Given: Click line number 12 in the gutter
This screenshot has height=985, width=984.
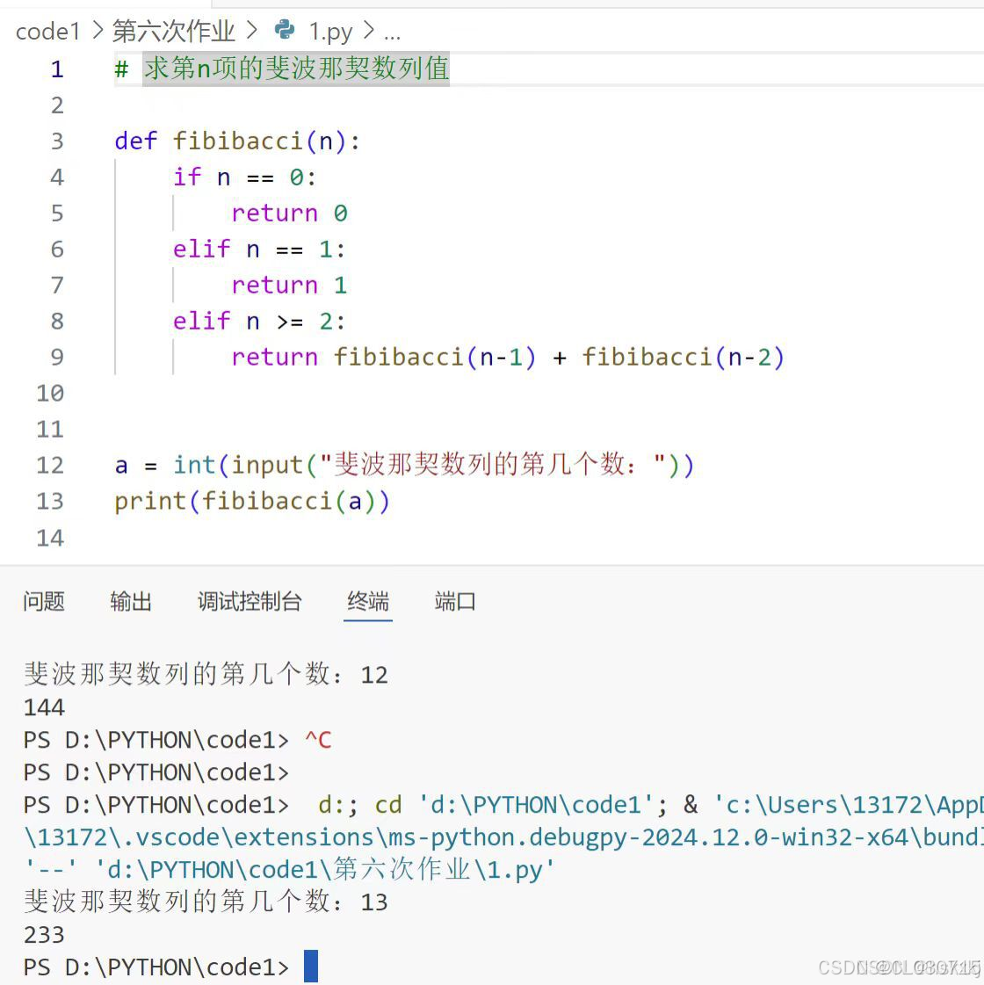Looking at the screenshot, I should (50, 466).
